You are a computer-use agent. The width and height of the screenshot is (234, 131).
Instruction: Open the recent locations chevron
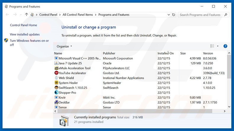pos(20,15)
